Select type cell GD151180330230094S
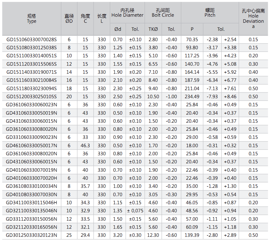Image resolution: width=271 pixels, height=242 pixels. 31,89
